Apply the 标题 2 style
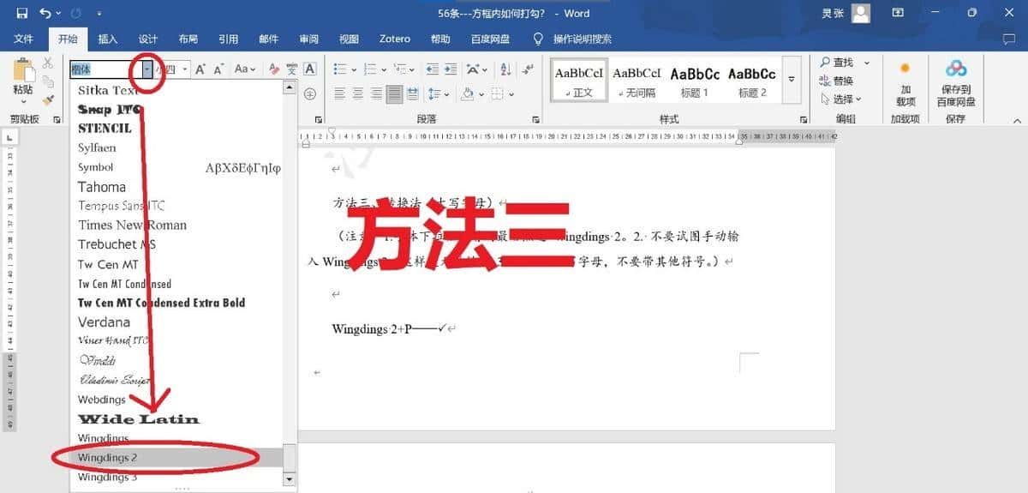 pos(752,81)
